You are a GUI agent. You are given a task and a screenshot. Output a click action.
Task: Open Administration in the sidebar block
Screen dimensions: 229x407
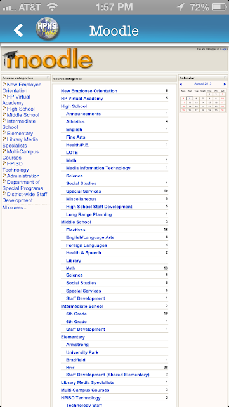pos(23,176)
